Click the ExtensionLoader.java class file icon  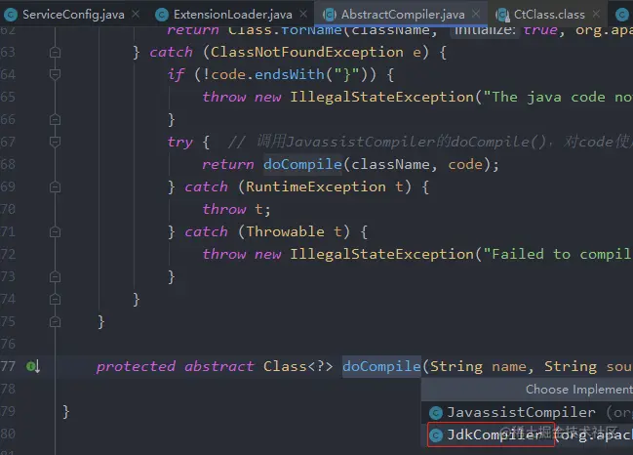pyautogui.click(x=162, y=15)
